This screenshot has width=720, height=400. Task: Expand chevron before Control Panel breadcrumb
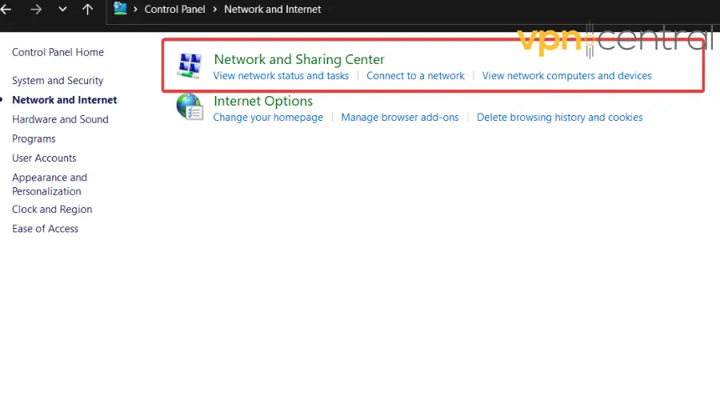[x=135, y=9]
